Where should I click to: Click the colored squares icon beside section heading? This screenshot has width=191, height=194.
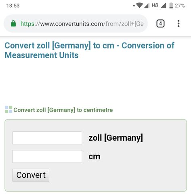[x=8, y=110]
